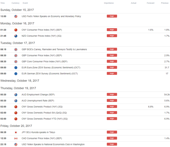Click the EU flag for Euro-Zone ZEW Survey
This screenshot has height=147, width=170.
click(16, 68)
